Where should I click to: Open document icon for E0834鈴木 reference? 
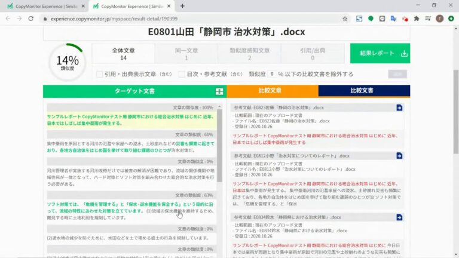tap(399, 217)
